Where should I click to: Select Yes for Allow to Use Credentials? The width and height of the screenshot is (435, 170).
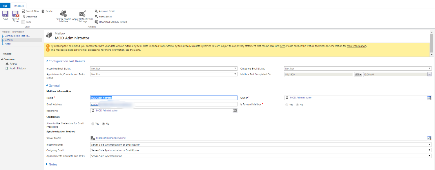click(93, 124)
